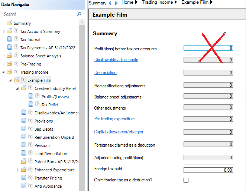The height and width of the screenshot is (191, 246).
Task: Select Pensions tree item
Action: pyautogui.click(x=42, y=145)
